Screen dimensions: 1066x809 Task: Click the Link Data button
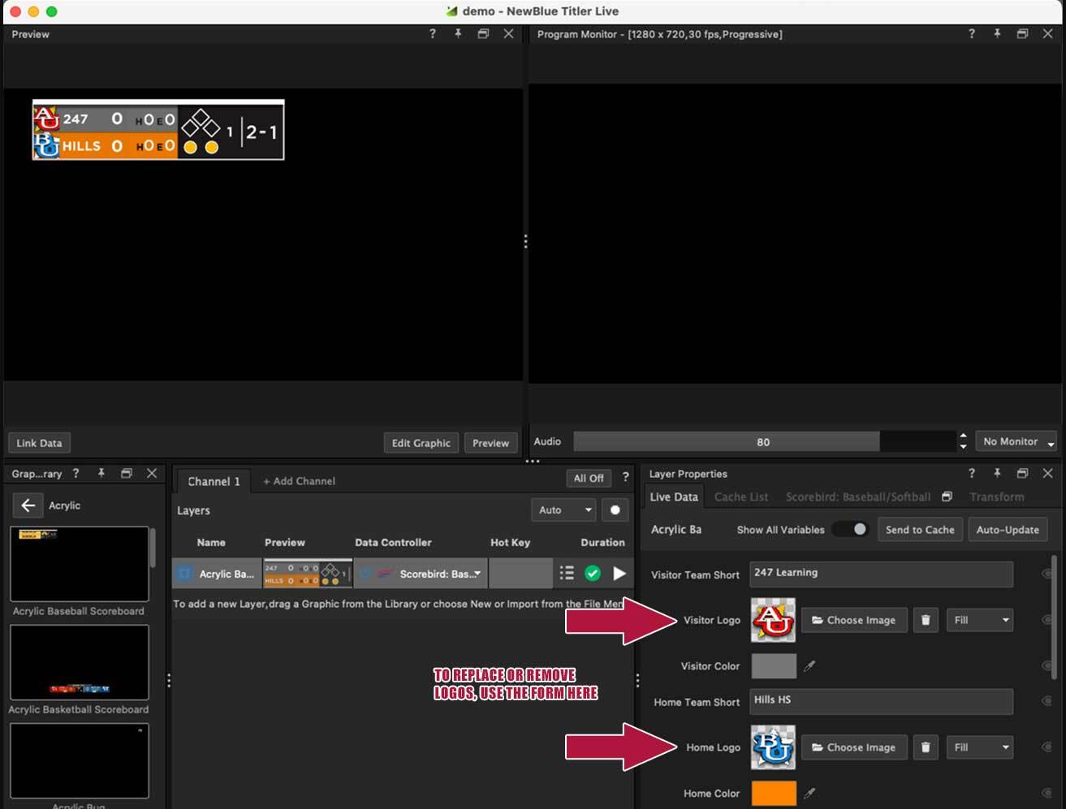(39, 443)
